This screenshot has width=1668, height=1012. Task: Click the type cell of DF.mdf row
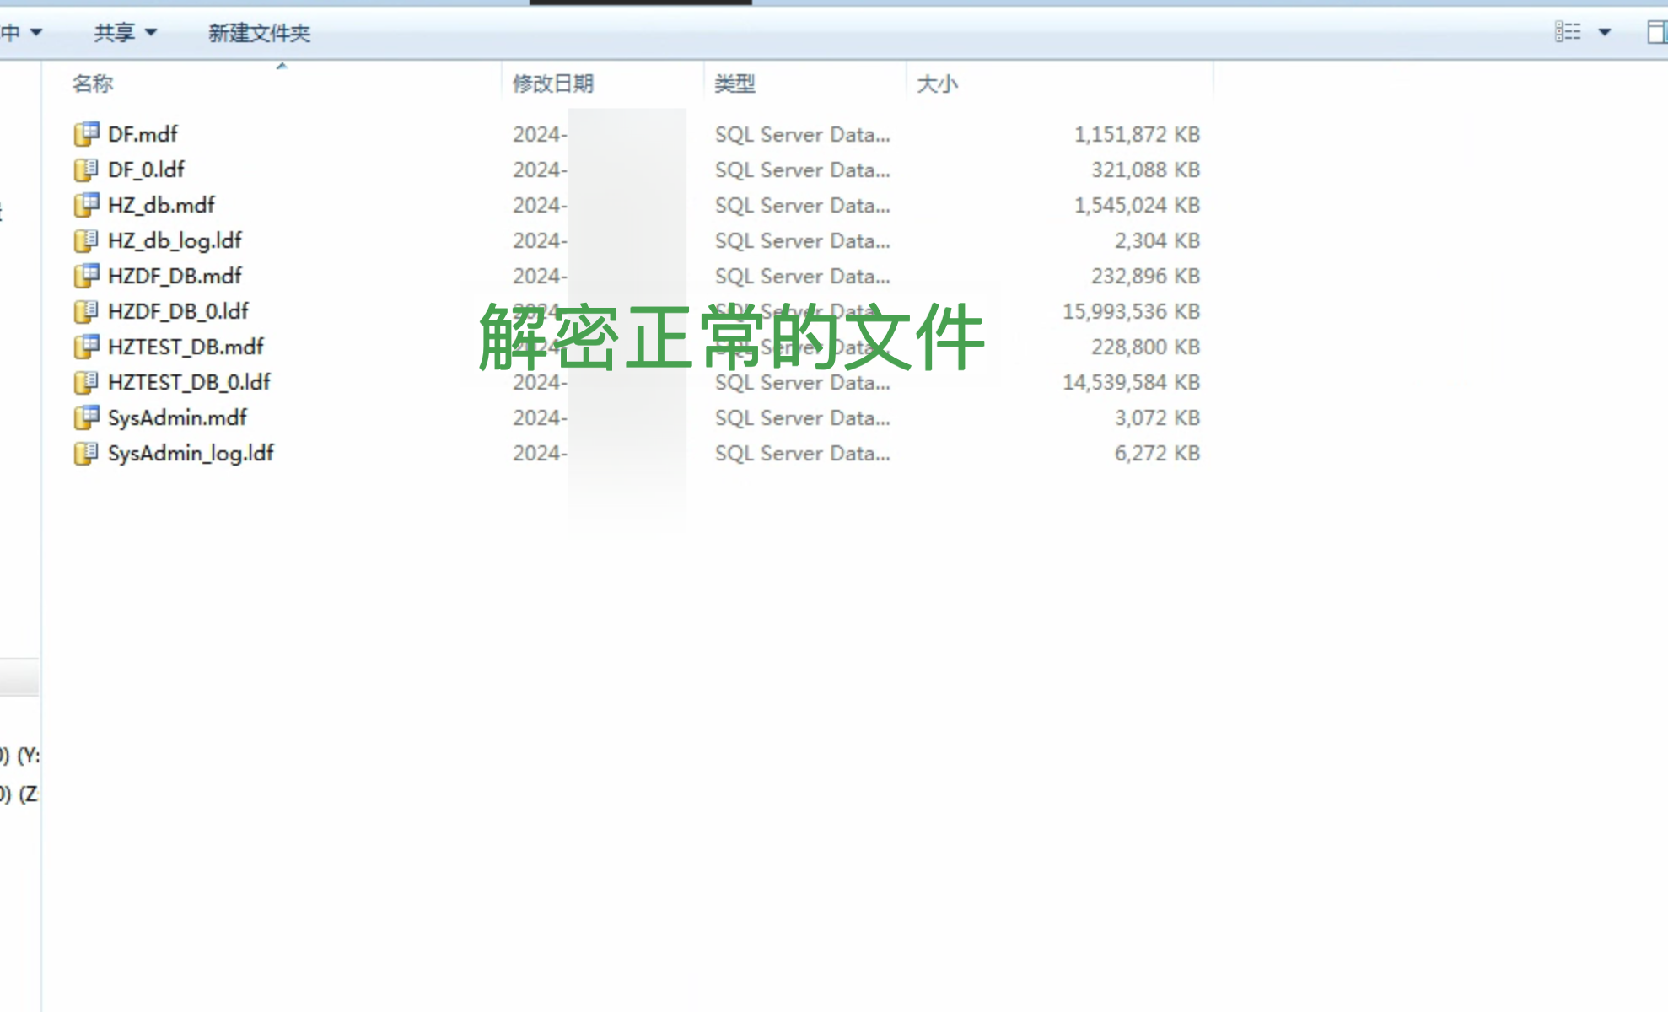802,134
